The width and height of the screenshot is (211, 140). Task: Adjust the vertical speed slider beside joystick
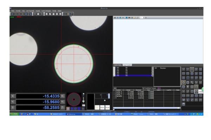click(84, 100)
